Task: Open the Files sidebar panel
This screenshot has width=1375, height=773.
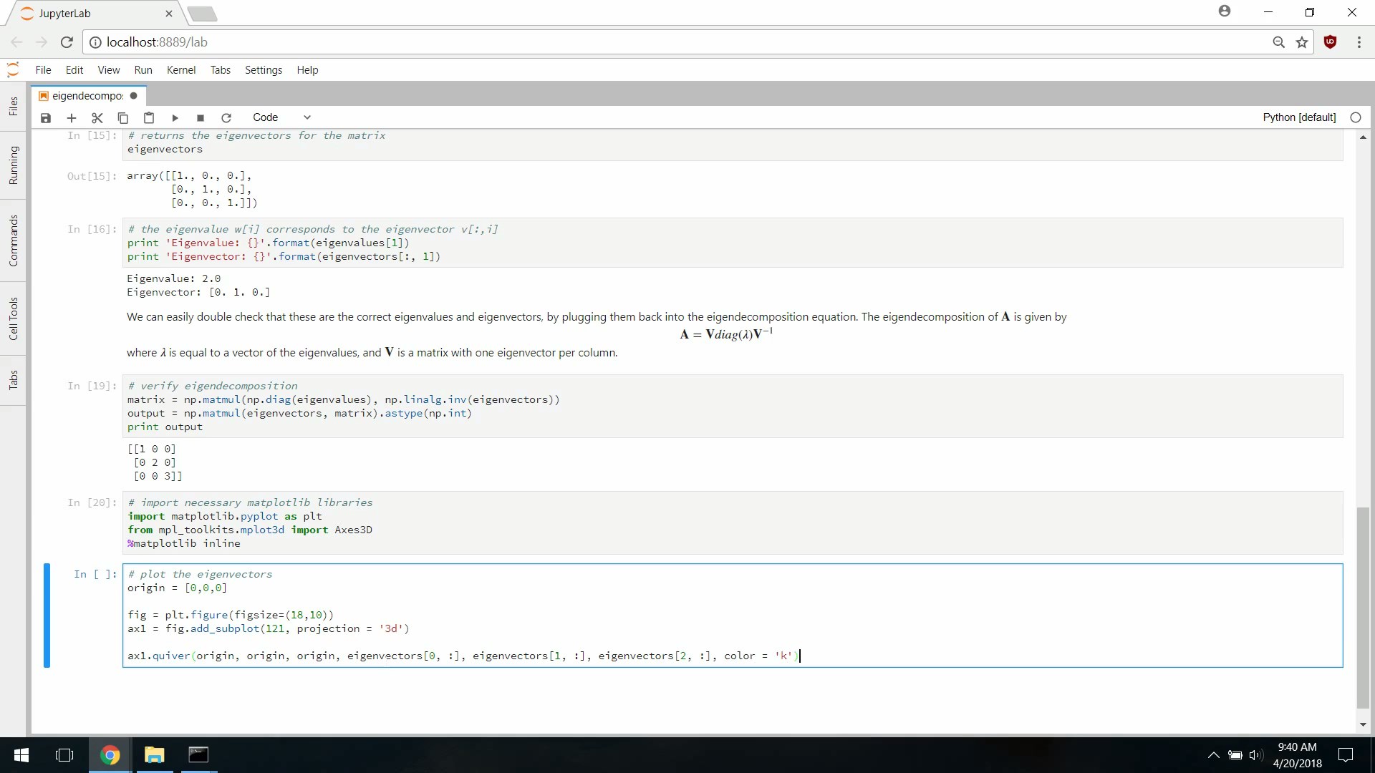Action: click(13, 107)
